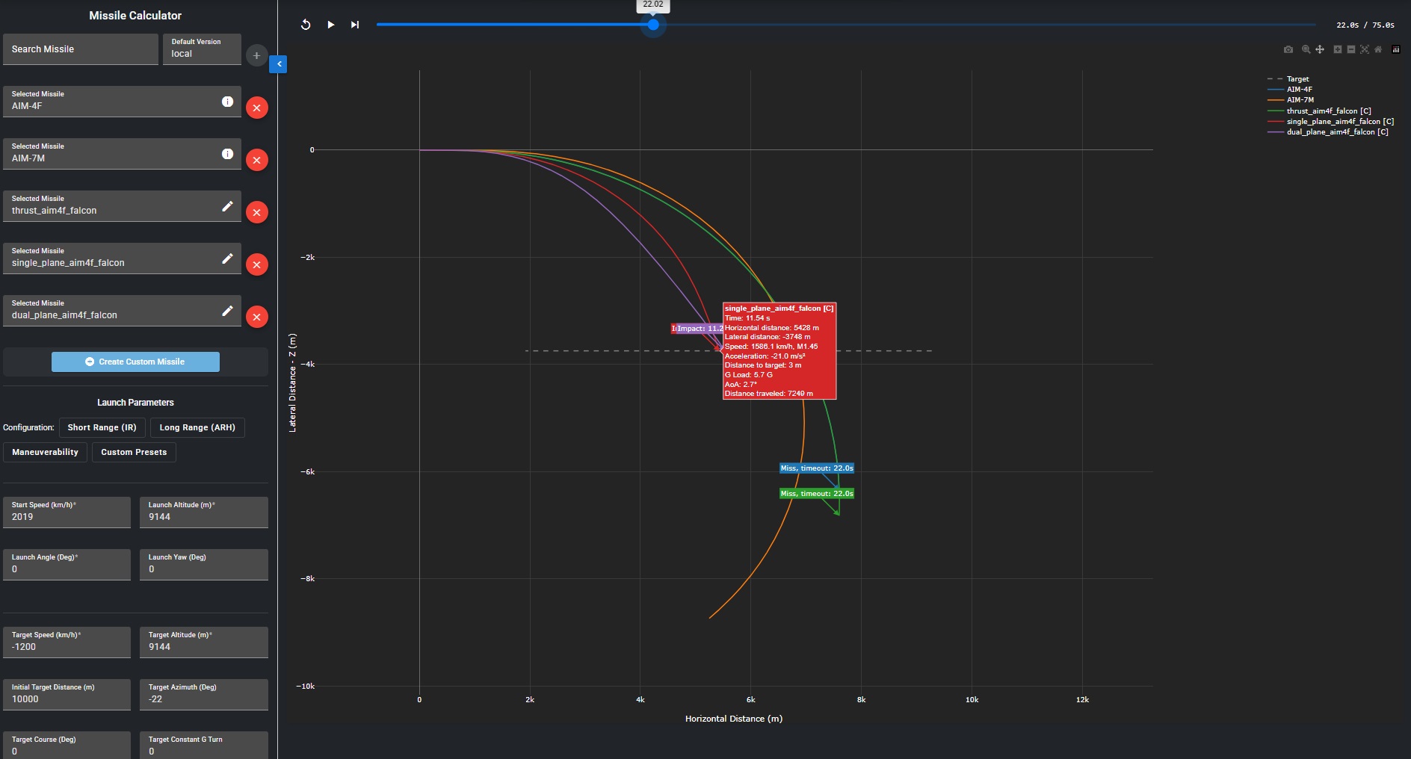1411x759 pixels.
Task: Select the Pan tool in plot modebar
Action: tap(1320, 49)
